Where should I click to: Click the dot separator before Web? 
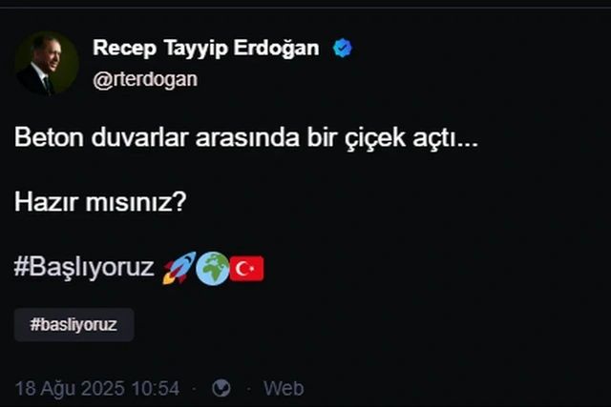pyautogui.click(x=248, y=389)
